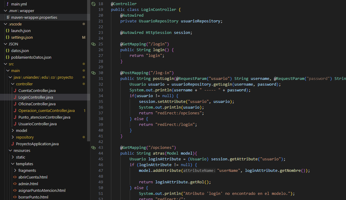
Task: Click the JSON braces icon of settings.json
Action: pyautogui.click(x=8, y=37)
